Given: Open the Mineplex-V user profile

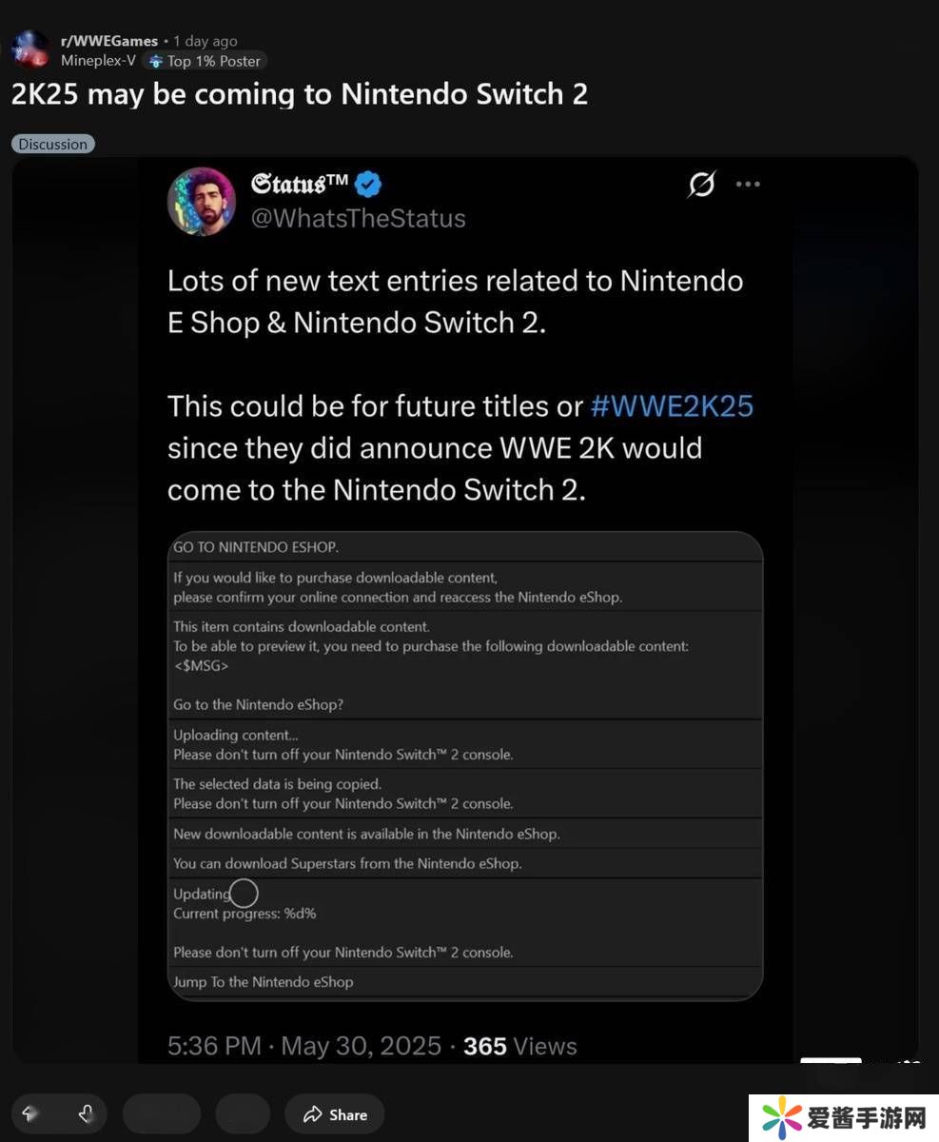Looking at the screenshot, I should pyautogui.click(x=97, y=61).
